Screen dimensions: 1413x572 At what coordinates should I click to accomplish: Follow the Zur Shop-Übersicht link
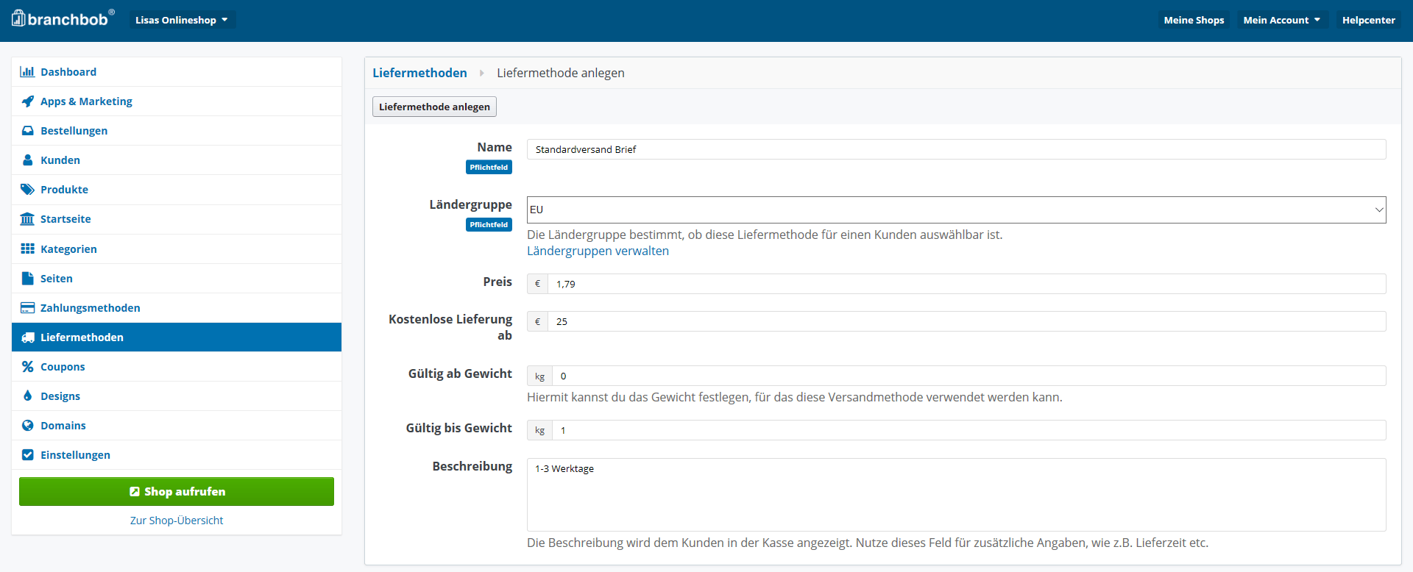coord(177,521)
